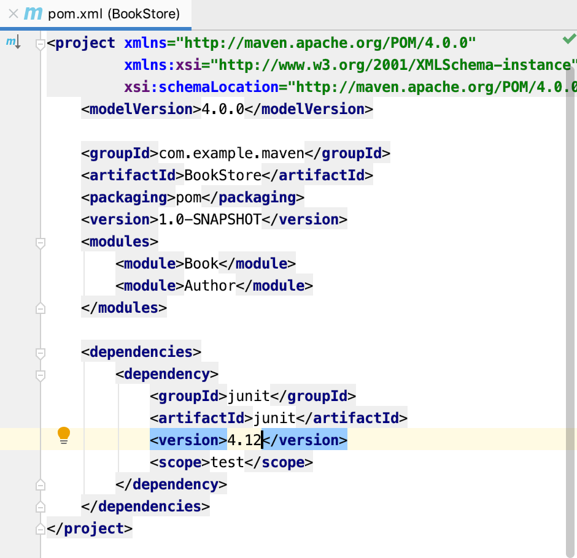Click the Maven icon on the pom.xml tab
The height and width of the screenshot is (558, 577).
click(33, 13)
